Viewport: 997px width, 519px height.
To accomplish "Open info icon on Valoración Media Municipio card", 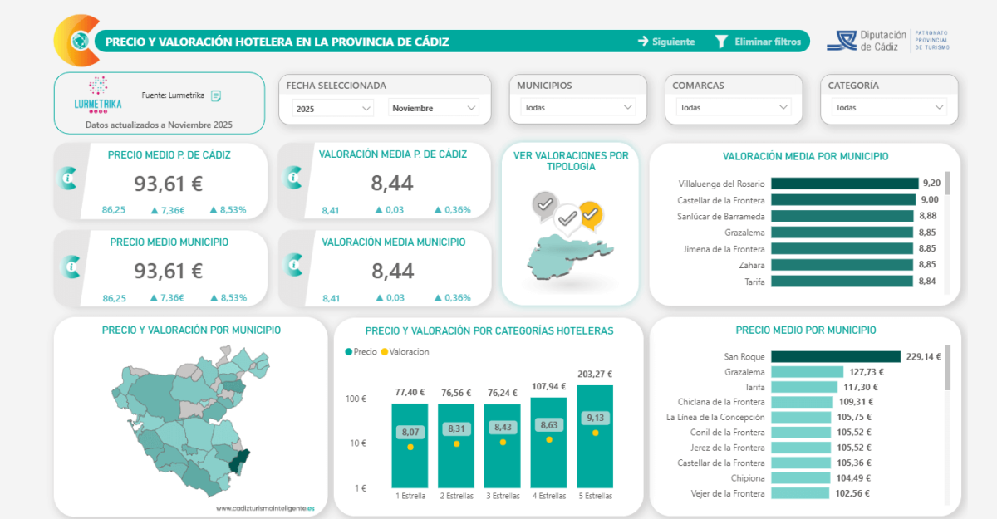I will pos(293,266).
